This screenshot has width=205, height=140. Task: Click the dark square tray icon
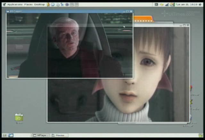156,4
